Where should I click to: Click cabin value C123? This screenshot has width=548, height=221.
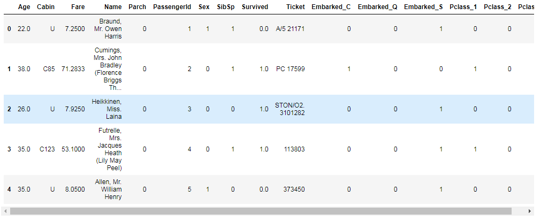click(x=47, y=149)
